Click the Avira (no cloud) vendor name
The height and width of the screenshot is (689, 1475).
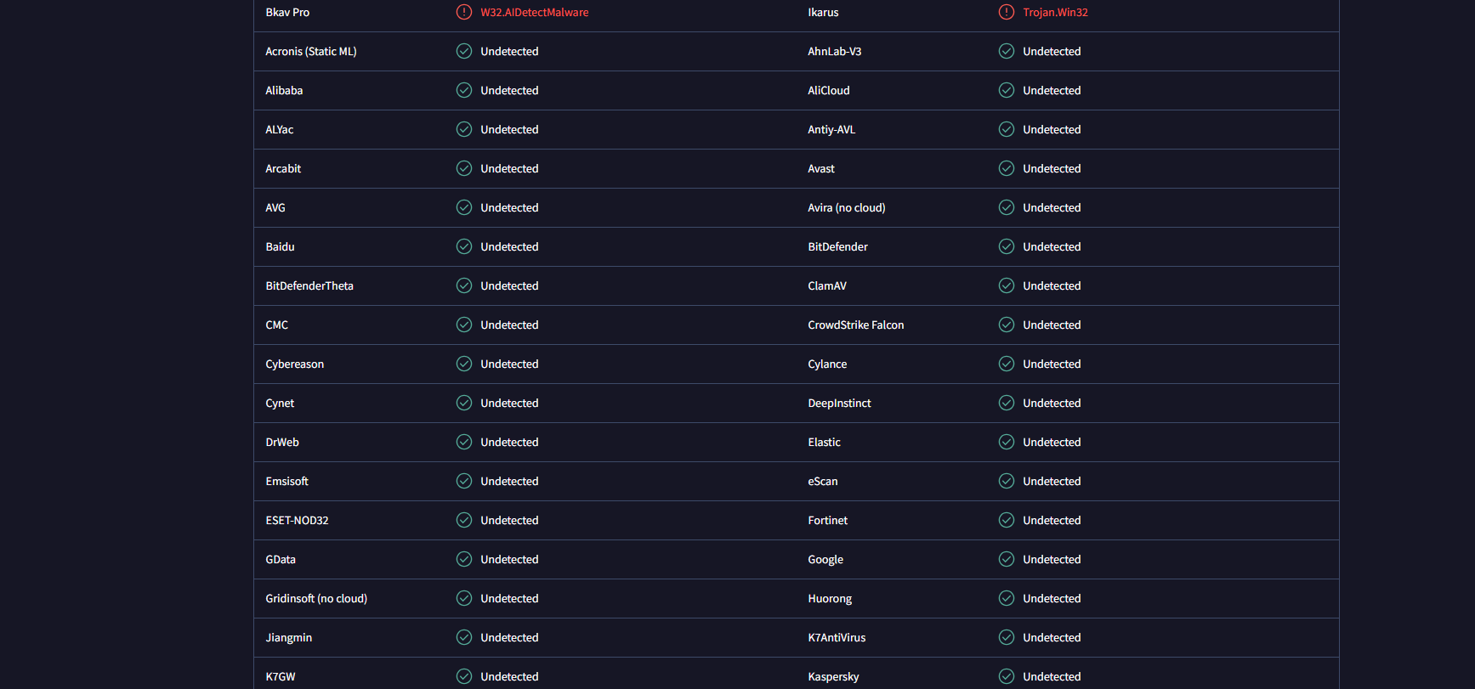pyautogui.click(x=846, y=208)
